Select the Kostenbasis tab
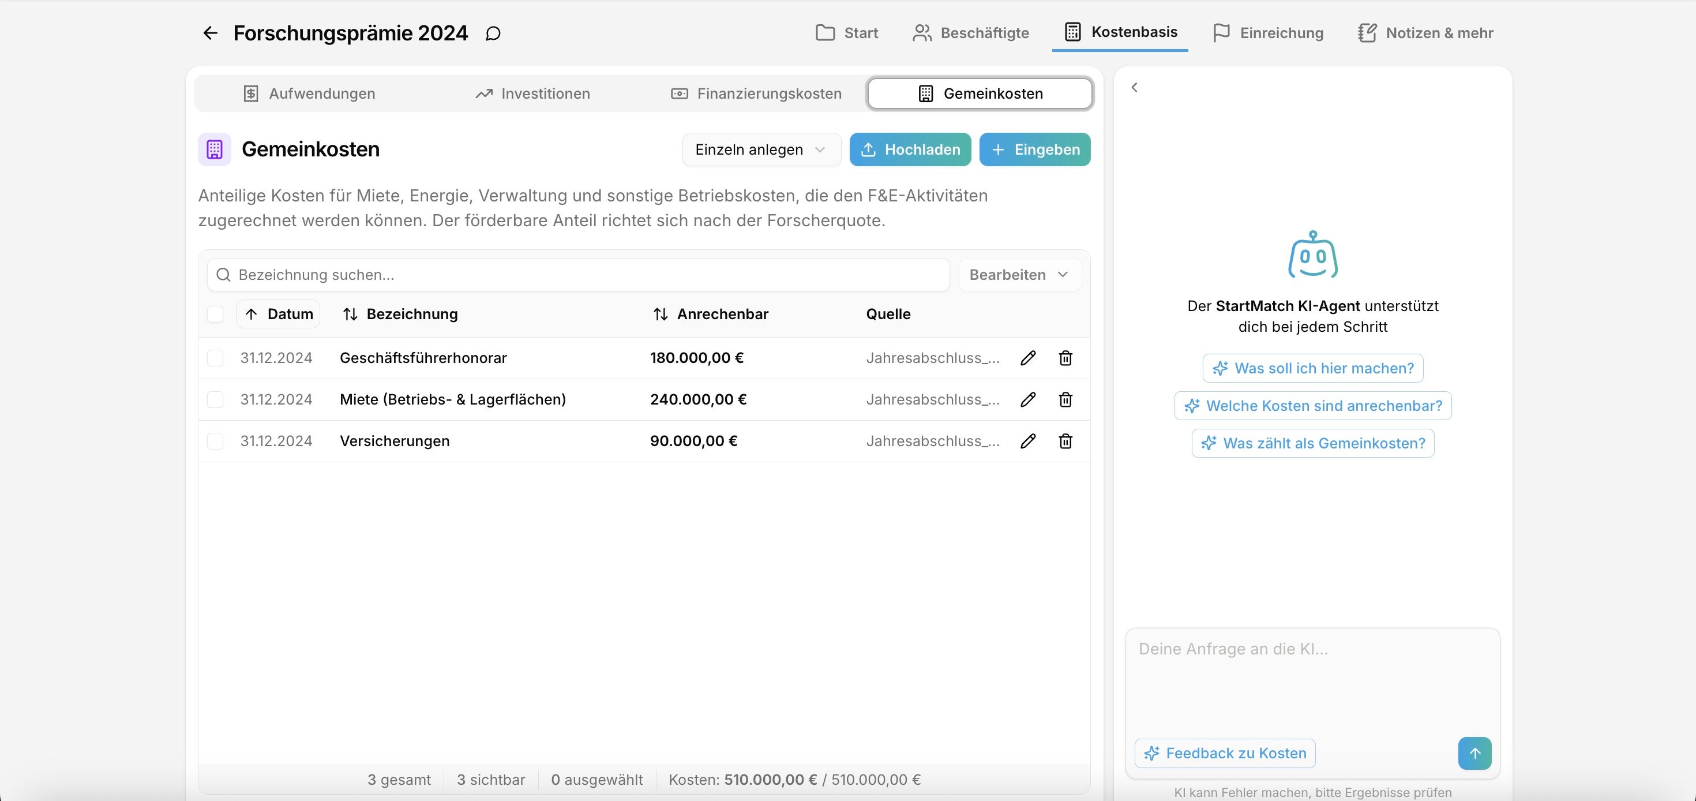 pyautogui.click(x=1120, y=32)
